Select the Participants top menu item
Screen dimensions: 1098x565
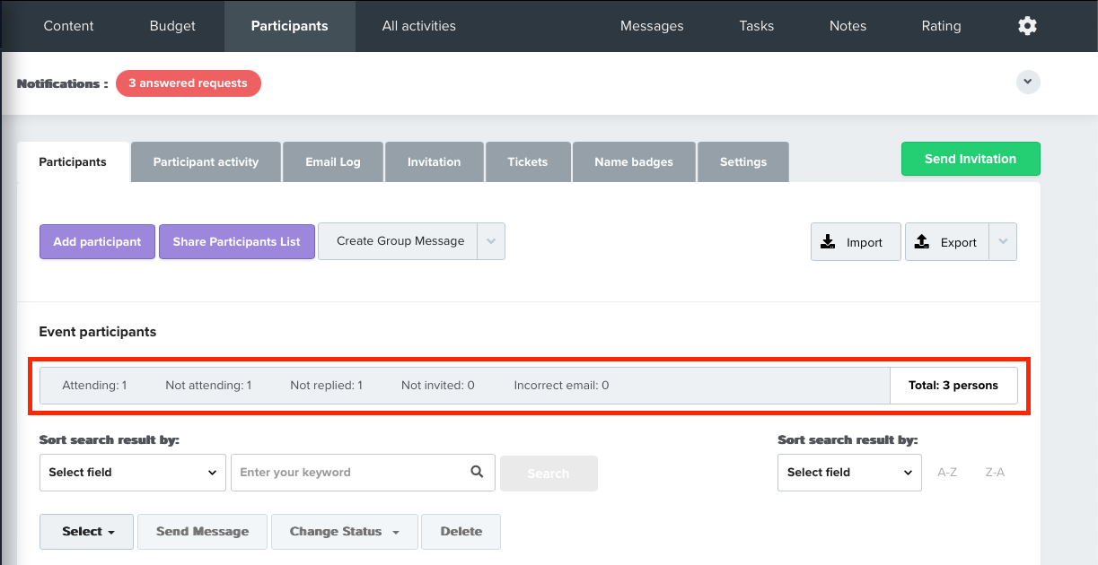(x=289, y=26)
